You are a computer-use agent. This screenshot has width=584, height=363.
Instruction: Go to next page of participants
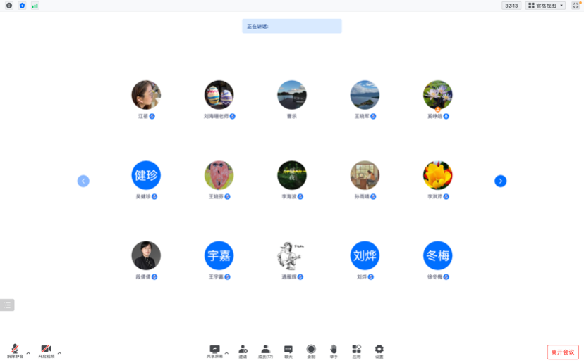click(500, 181)
